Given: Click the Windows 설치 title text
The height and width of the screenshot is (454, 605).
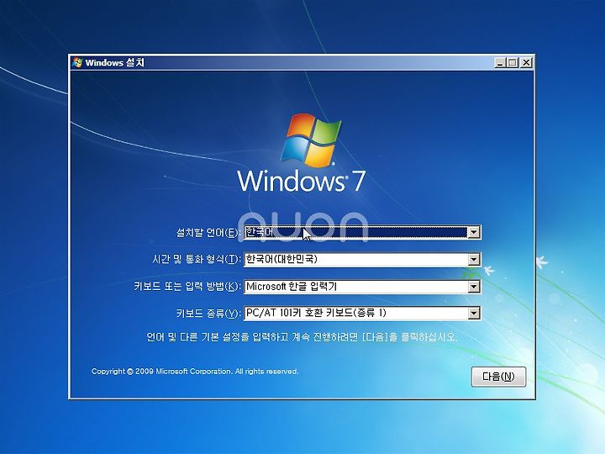Looking at the screenshot, I should click(x=114, y=62).
